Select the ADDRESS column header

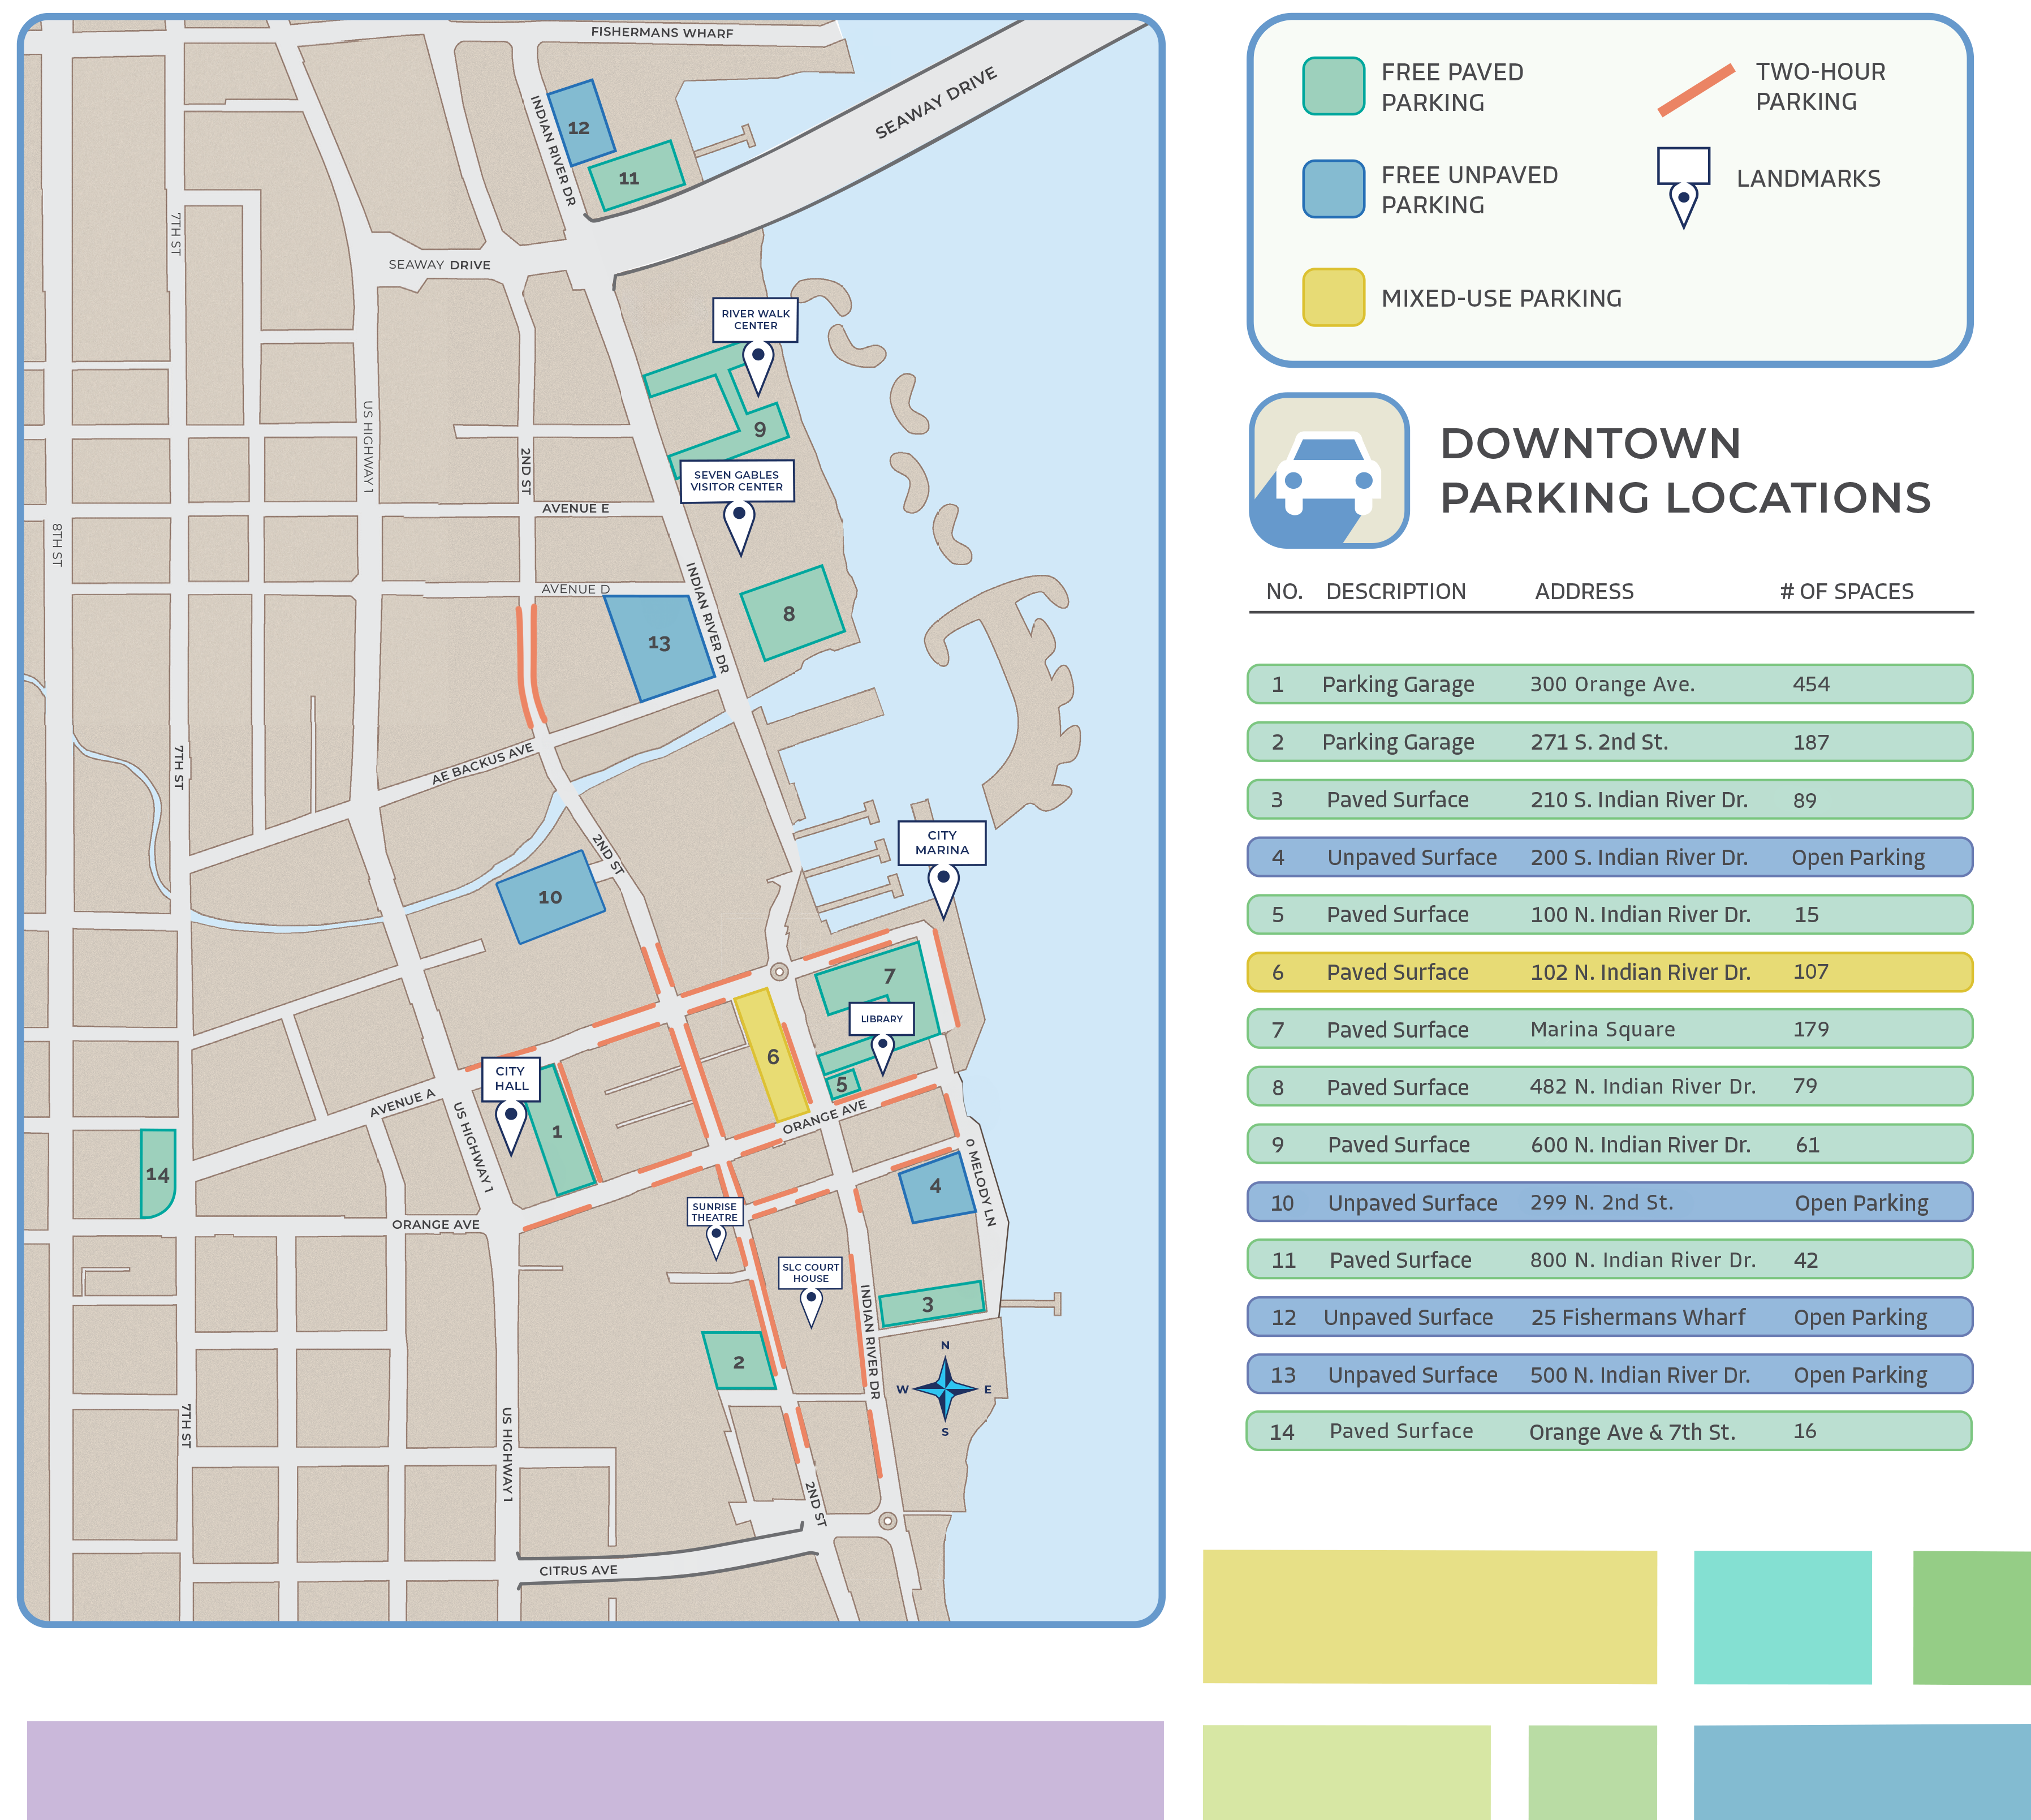pyautogui.click(x=1584, y=591)
